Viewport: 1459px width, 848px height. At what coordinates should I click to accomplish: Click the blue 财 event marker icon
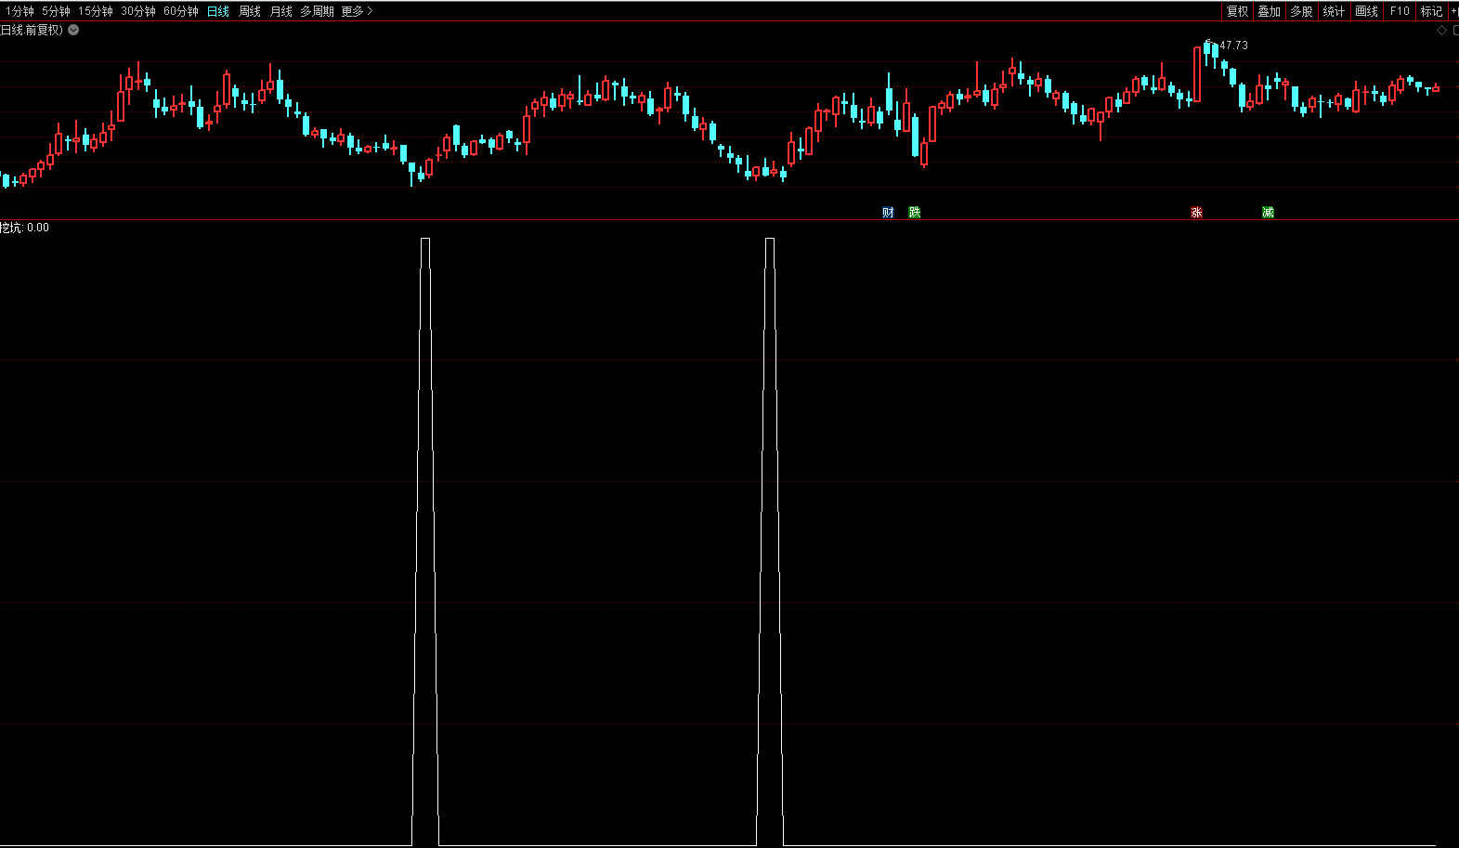tap(888, 213)
